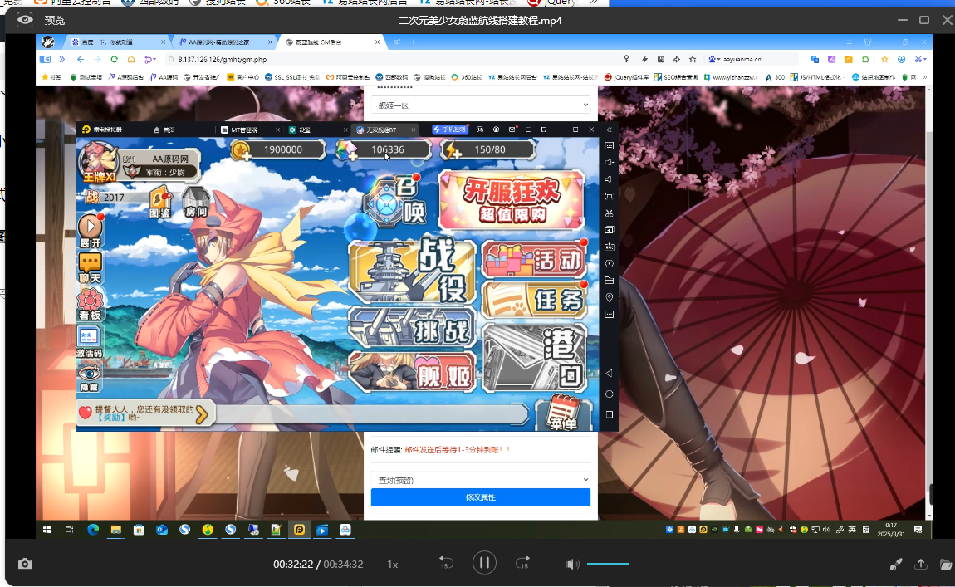This screenshot has height=587, width=955.
Task: Open the 360站长 bookmark
Action: pos(466,76)
